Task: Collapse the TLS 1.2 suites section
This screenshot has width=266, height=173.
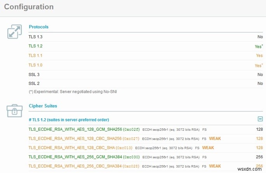Action: pos(260,119)
